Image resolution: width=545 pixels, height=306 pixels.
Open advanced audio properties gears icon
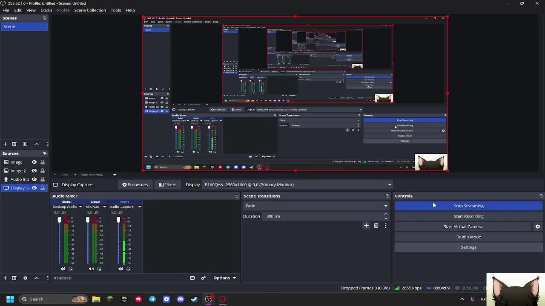click(x=204, y=278)
